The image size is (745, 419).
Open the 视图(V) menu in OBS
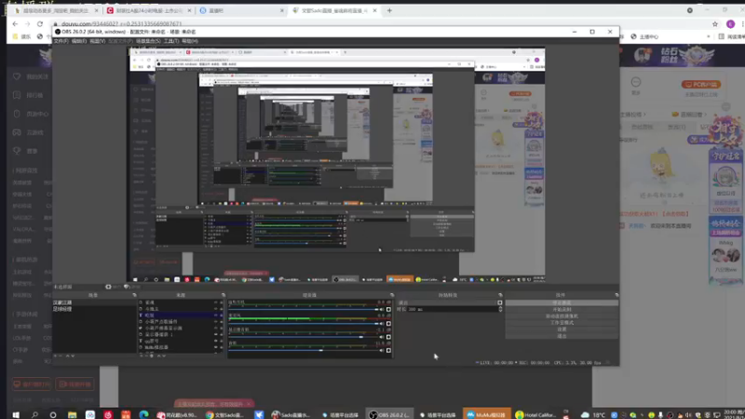coord(98,41)
